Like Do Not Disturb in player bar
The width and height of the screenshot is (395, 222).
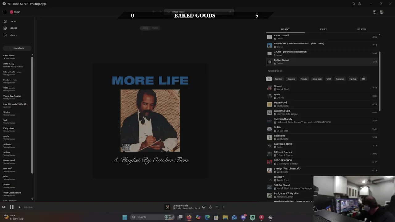pos(210,207)
